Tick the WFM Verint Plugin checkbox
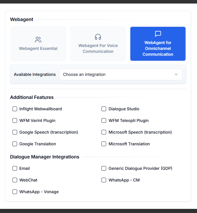The image size is (197, 213). (x=15, y=121)
